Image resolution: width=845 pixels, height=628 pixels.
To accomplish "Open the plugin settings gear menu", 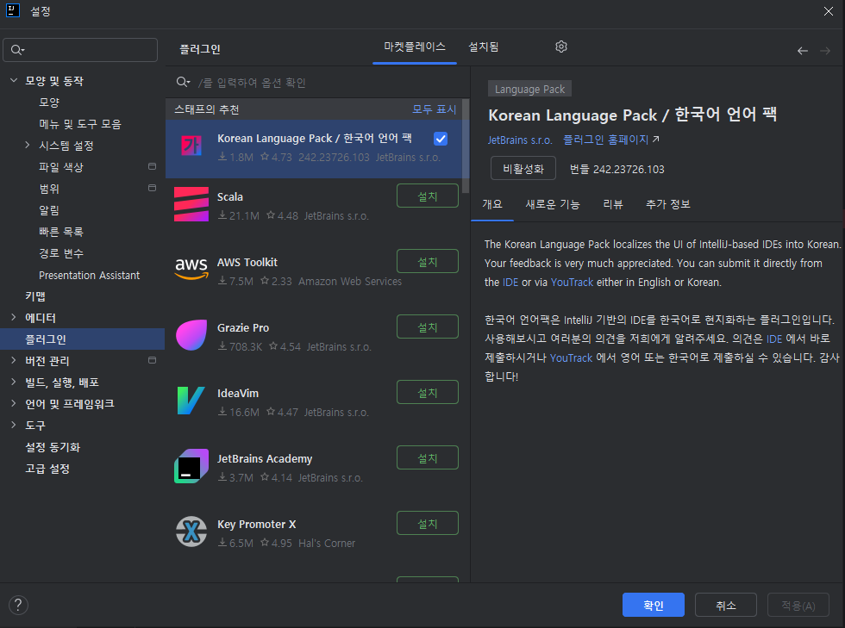I will [561, 47].
